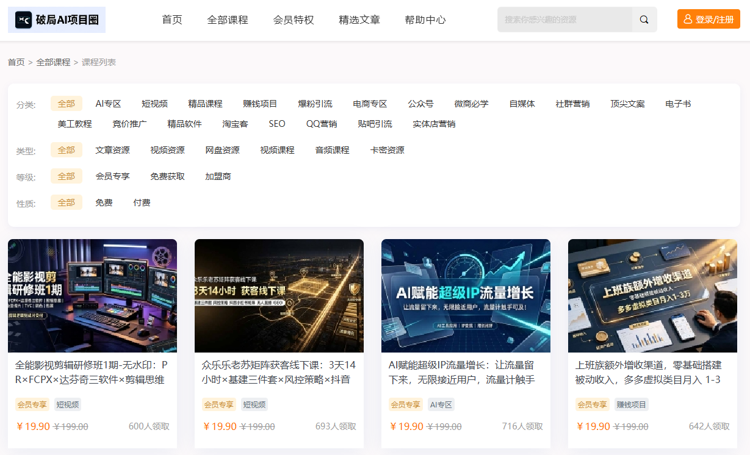Click the 赚钱项目 tag on the fourth card
Screen dimensions: 750x455
632,404
